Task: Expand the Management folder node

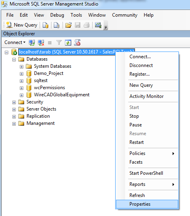Action: (14, 124)
